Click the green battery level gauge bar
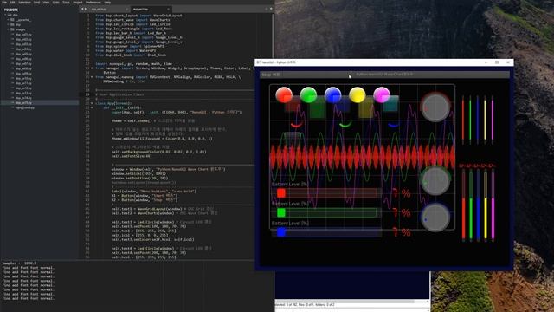554x312 pixels. [326, 212]
